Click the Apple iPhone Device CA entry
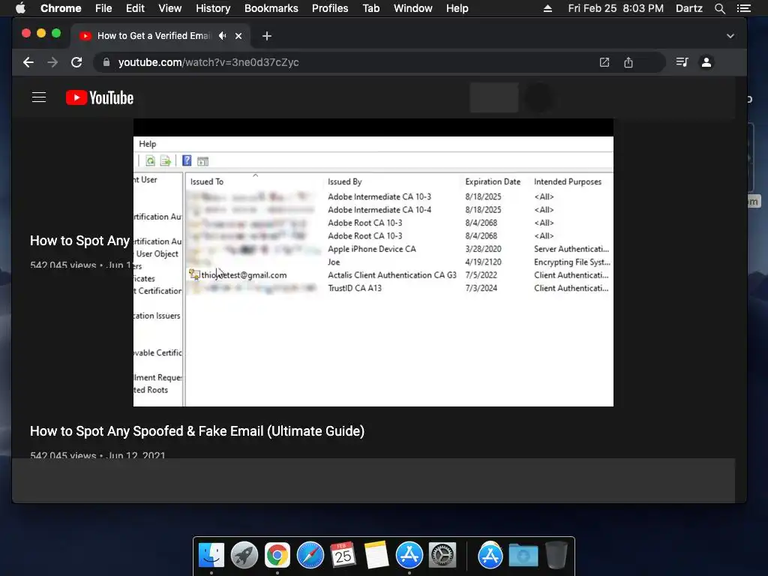This screenshot has height=576, width=768. click(372, 249)
